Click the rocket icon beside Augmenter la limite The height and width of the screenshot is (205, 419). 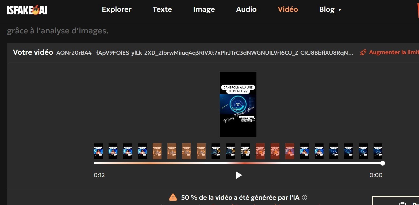pos(363,52)
